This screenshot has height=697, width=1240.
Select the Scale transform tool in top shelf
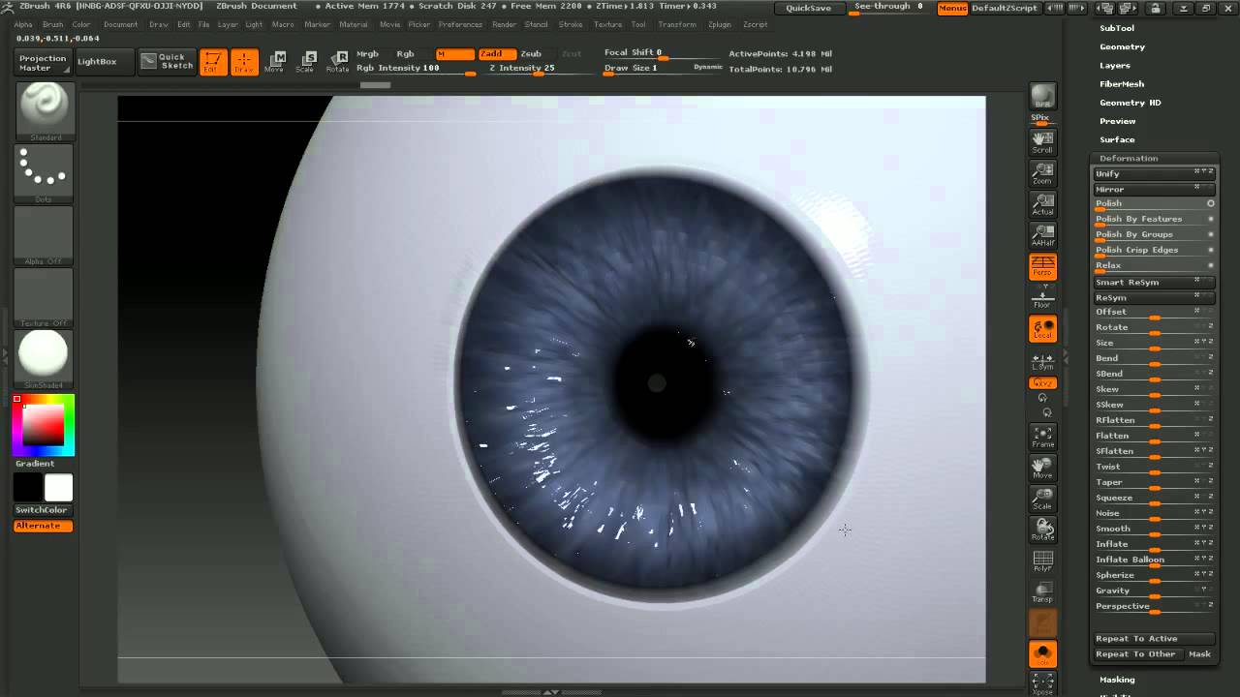[305, 62]
